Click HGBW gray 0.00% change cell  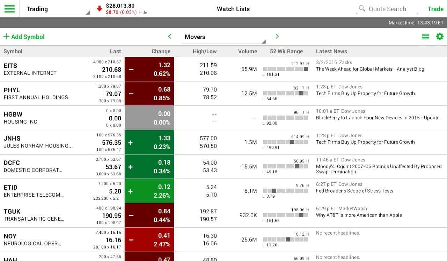(149, 118)
